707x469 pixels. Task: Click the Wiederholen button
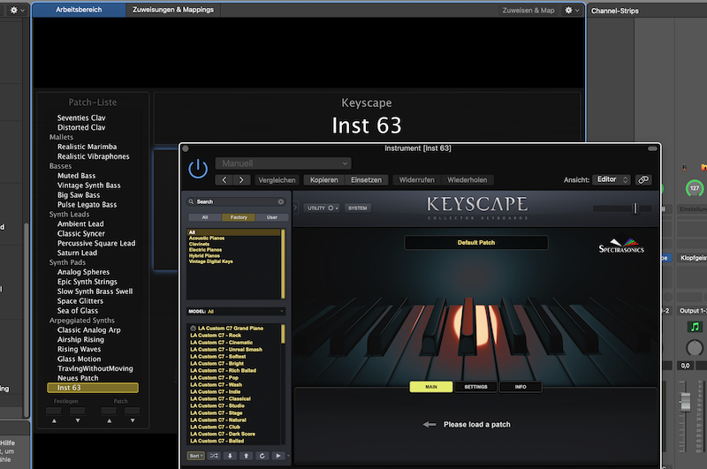click(x=468, y=180)
